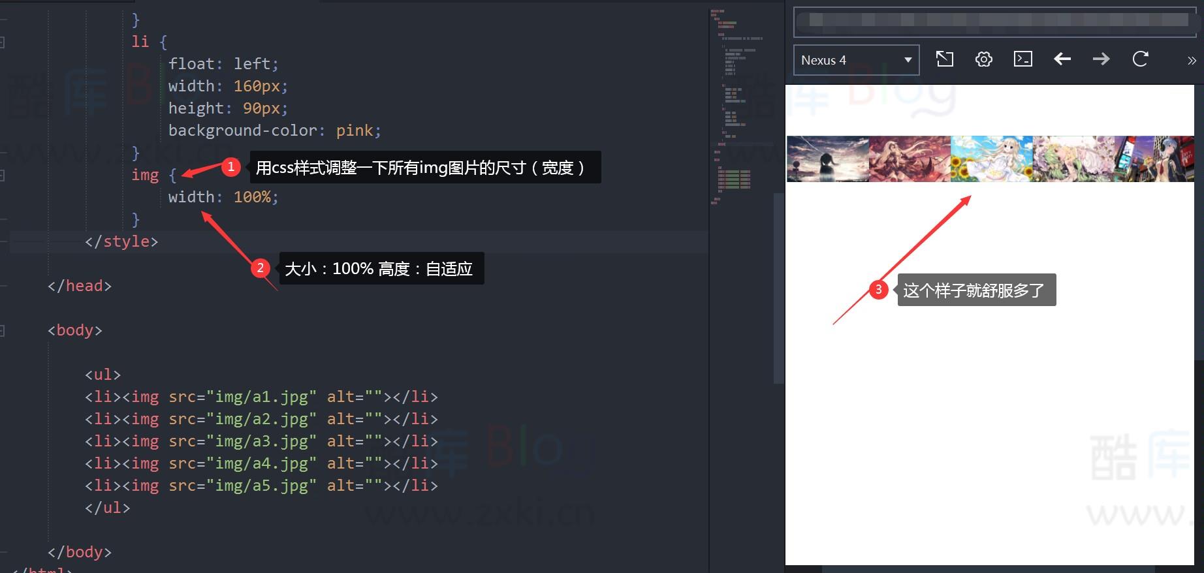Click the '</style>' closing tag
The image size is (1204, 573).
(121, 241)
